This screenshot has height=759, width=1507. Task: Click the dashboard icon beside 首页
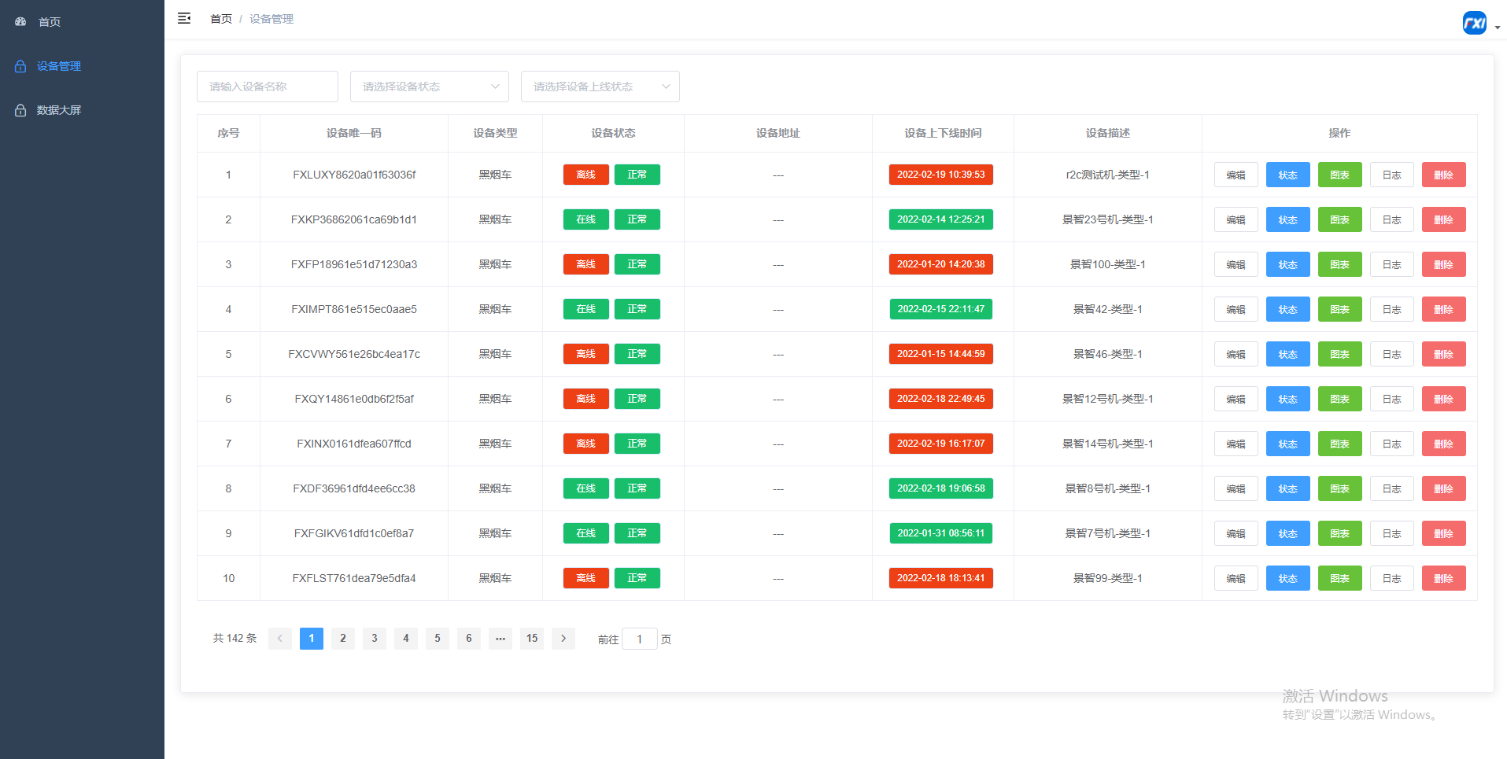pyautogui.click(x=20, y=22)
